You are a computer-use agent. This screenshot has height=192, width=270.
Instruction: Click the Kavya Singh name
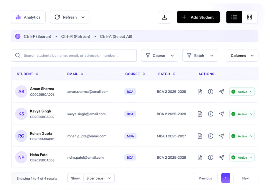[x=40, y=111]
